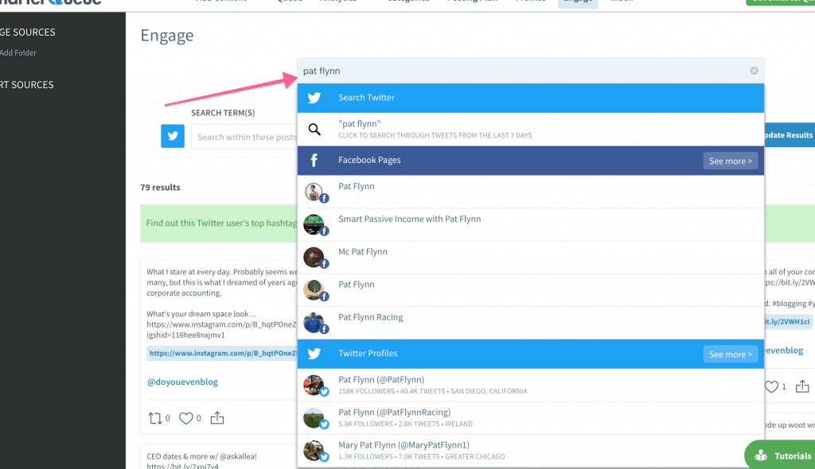Click Add Folder in the sidebar

tap(18, 53)
